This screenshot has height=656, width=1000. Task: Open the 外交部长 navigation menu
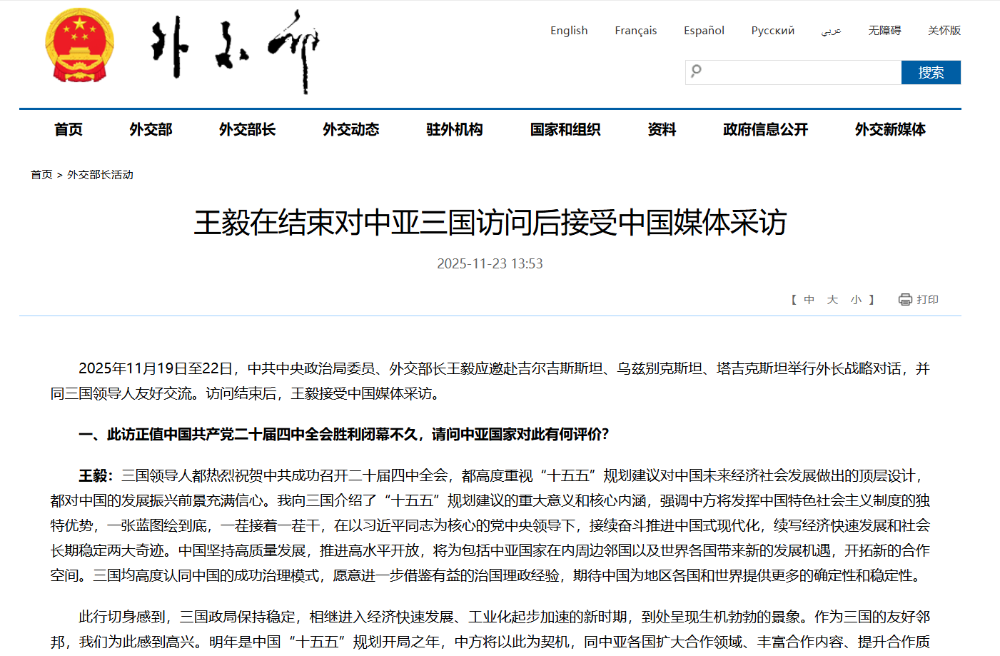coord(247,129)
